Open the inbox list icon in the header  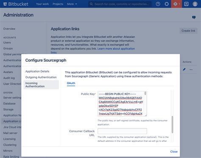click(186, 4)
